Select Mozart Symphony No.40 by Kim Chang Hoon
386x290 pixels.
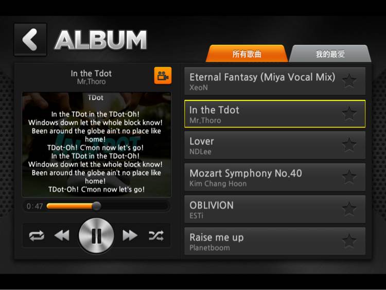click(x=275, y=177)
